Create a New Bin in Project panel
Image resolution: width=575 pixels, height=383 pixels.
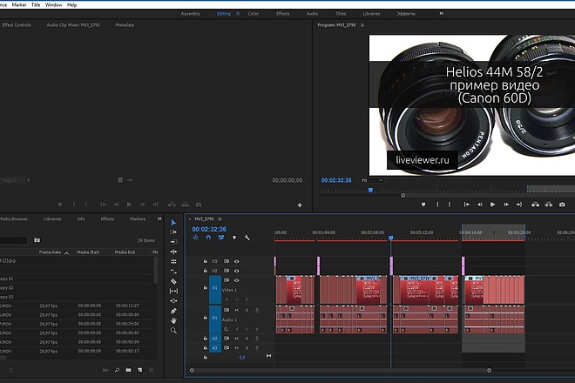coord(128,370)
